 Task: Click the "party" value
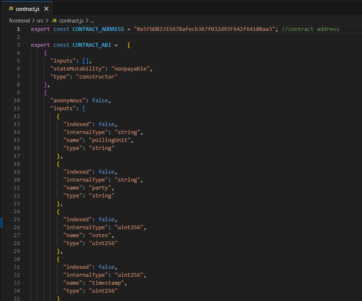tap(100, 188)
